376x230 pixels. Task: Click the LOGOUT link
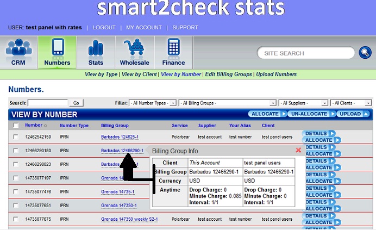(x=104, y=28)
